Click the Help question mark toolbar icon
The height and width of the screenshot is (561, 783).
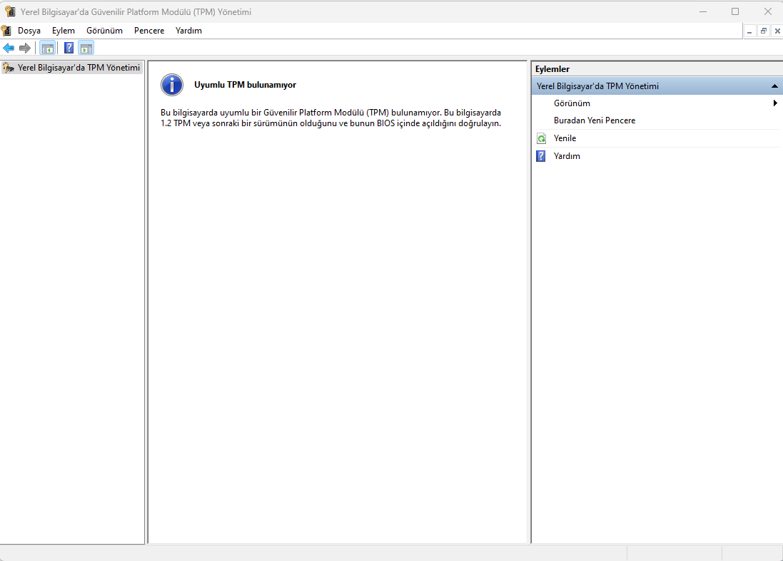69,48
